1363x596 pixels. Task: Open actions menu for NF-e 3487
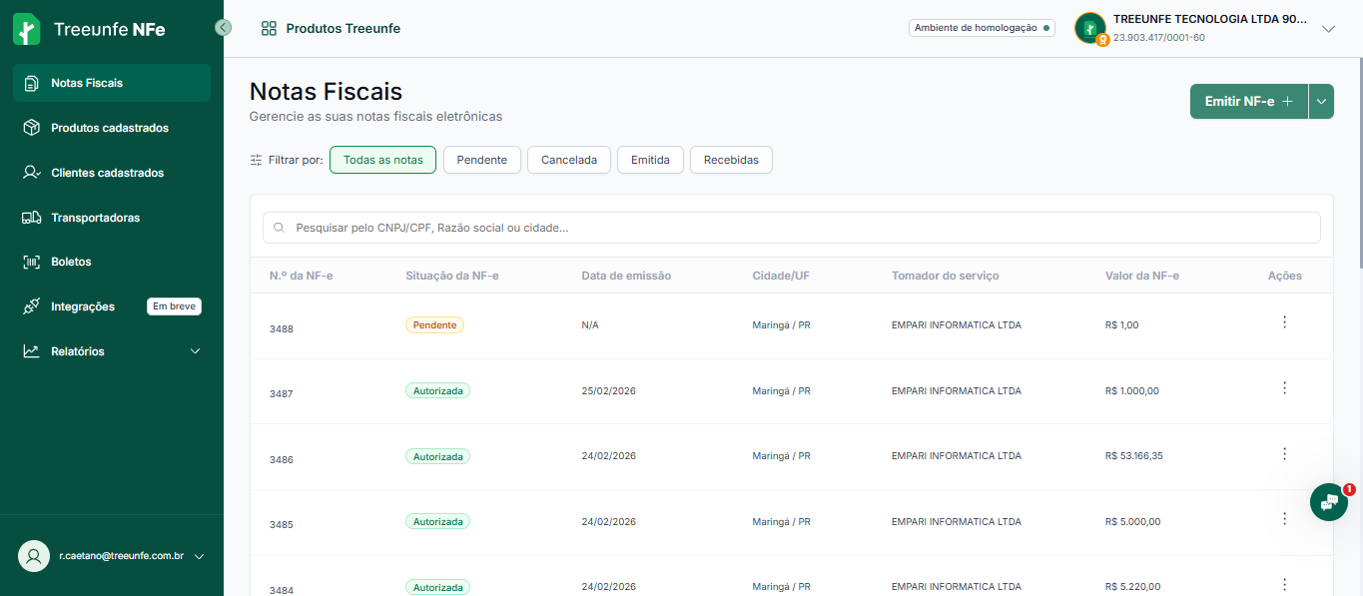point(1284,388)
